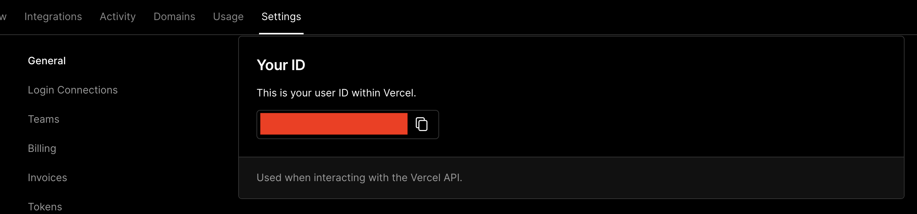
Task: Click the Your ID section heading
Action: (x=281, y=65)
